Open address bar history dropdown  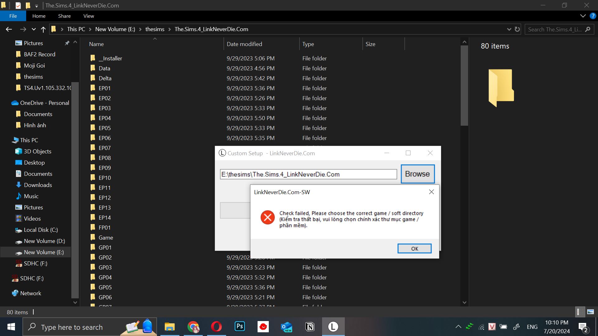(x=509, y=29)
